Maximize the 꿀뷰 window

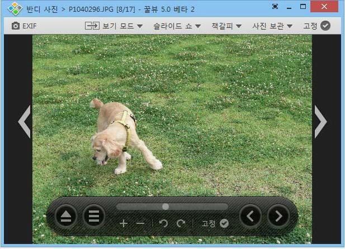coord(303,7)
